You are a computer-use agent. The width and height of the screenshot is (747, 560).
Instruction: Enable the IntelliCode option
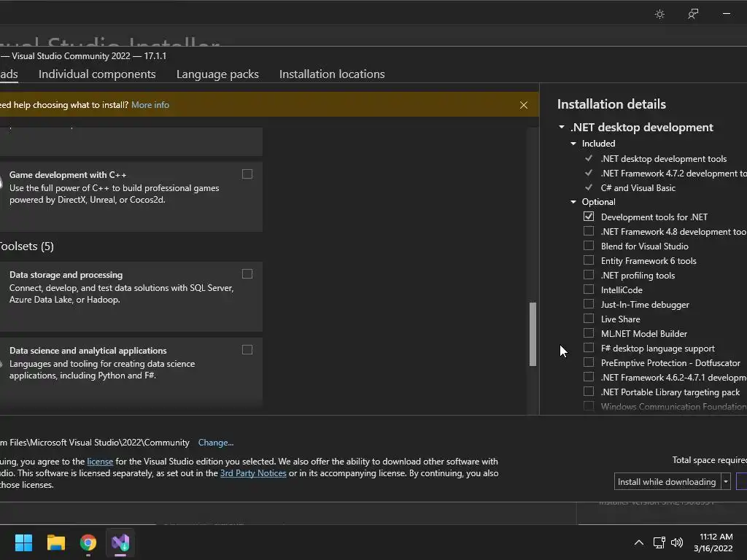(589, 289)
